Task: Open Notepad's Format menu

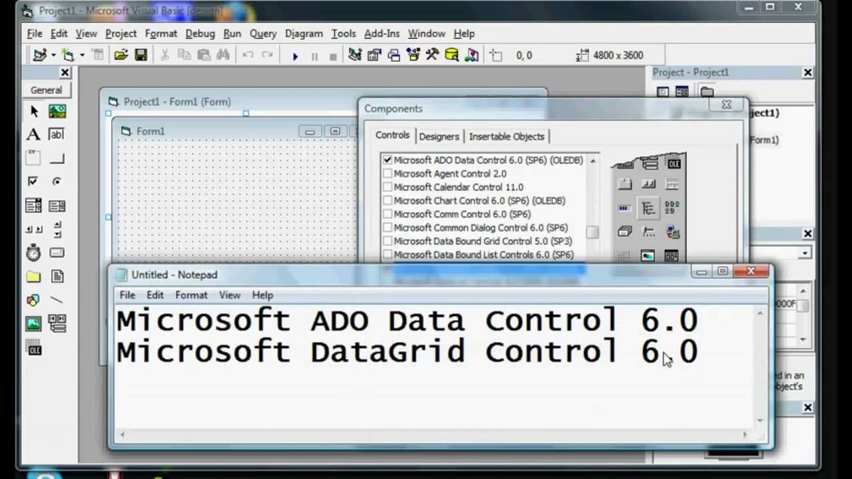Action: coord(191,295)
